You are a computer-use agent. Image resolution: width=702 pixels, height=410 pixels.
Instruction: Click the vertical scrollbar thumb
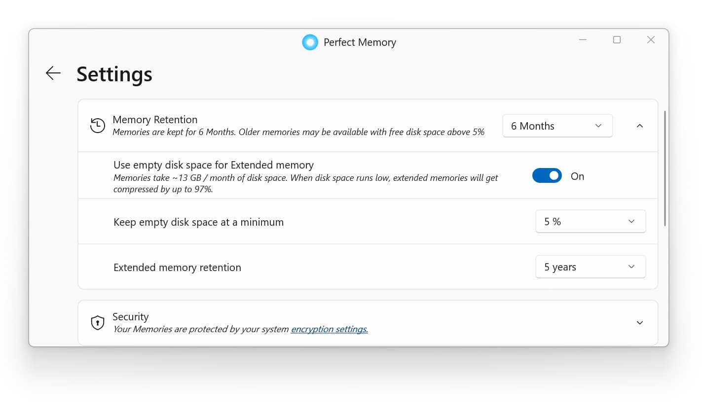(x=665, y=168)
